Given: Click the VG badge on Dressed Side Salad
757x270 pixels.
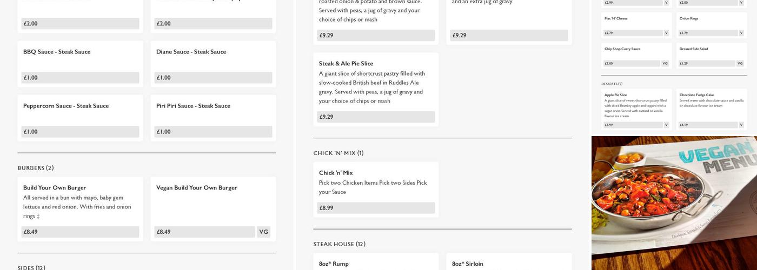Looking at the screenshot, I should pos(740,63).
